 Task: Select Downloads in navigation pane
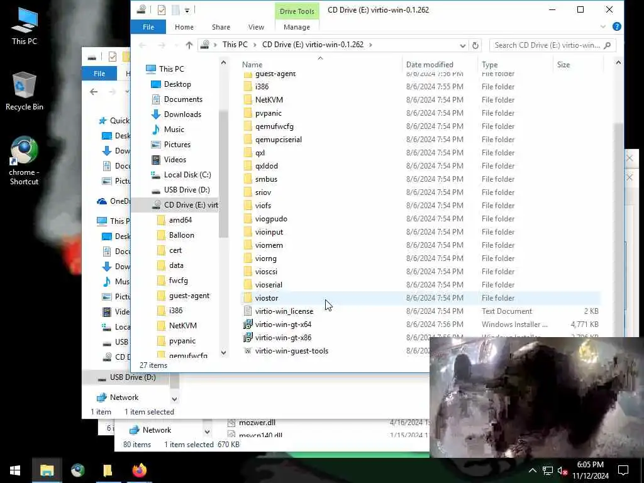[x=182, y=114]
